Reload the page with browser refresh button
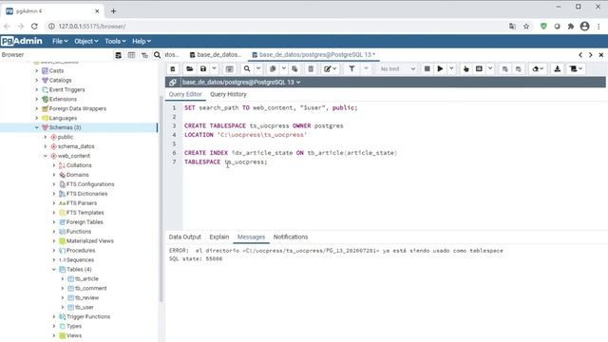The width and height of the screenshot is (608, 342). pos(34,27)
